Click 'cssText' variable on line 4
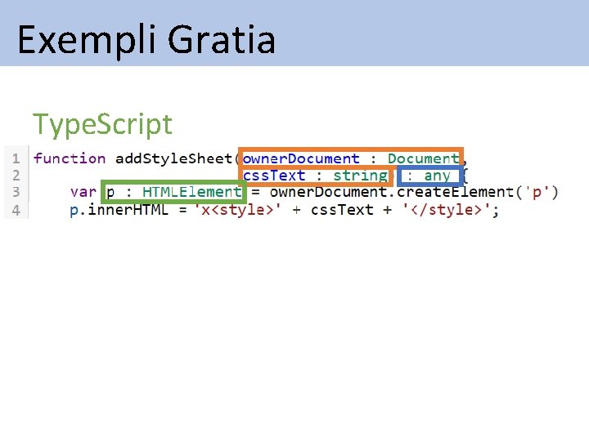Viewport: 589px width, 441px height. pyautogui.click(x=342, y=210)
